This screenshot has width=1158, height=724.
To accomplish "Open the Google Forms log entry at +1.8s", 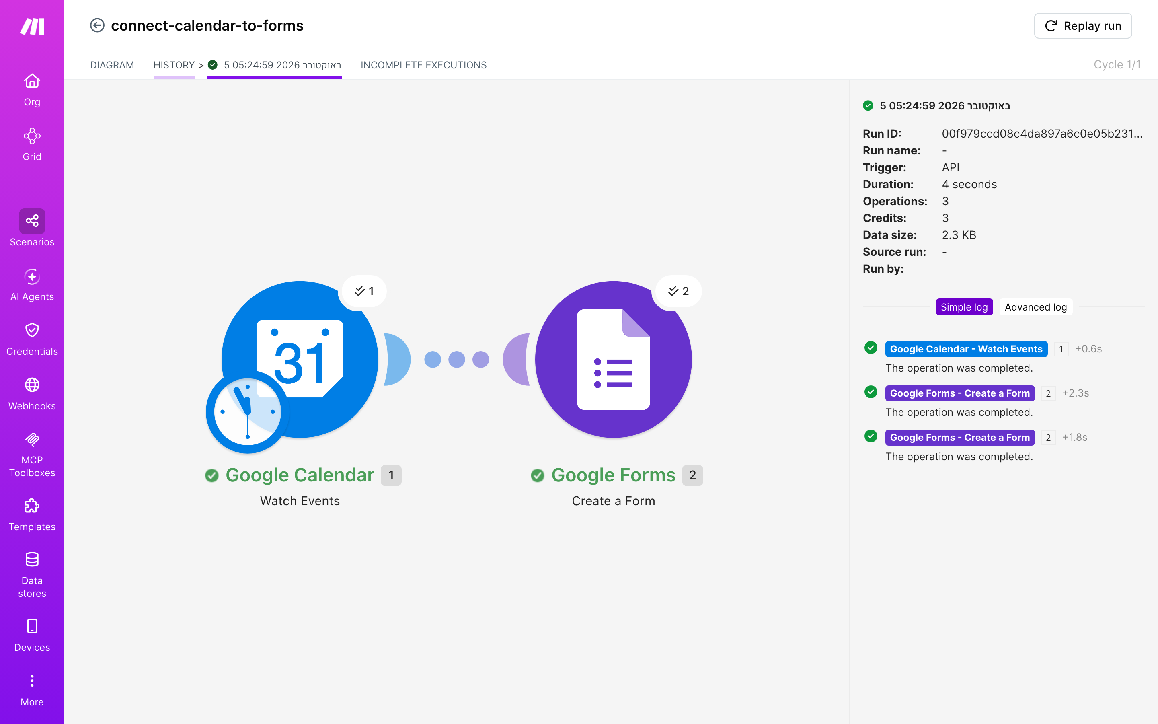I will point(960,438).
